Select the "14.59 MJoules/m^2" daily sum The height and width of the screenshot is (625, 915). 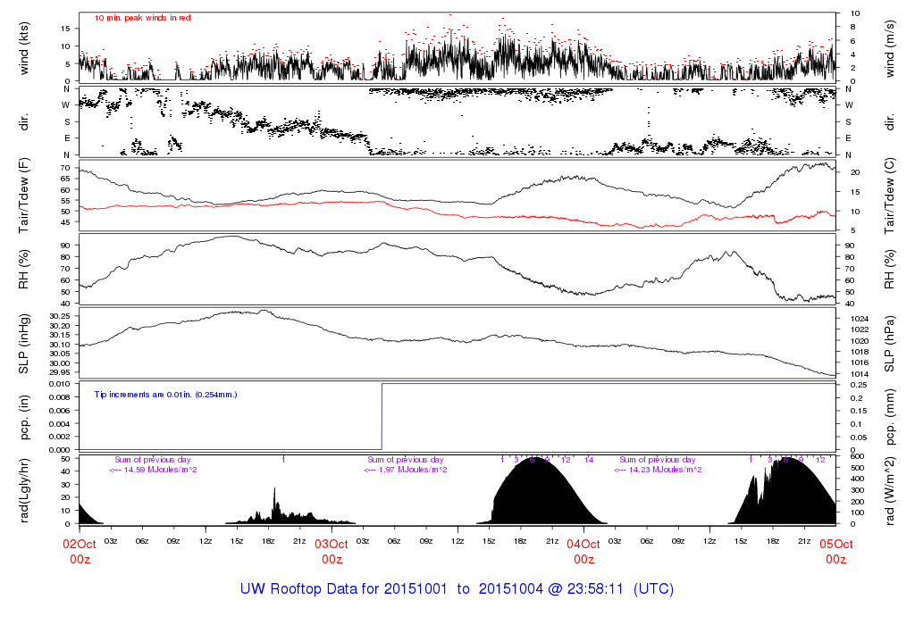[160, 470]
